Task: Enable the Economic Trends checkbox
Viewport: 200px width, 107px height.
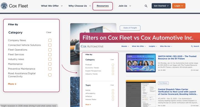Action: [x=113, y=68]
